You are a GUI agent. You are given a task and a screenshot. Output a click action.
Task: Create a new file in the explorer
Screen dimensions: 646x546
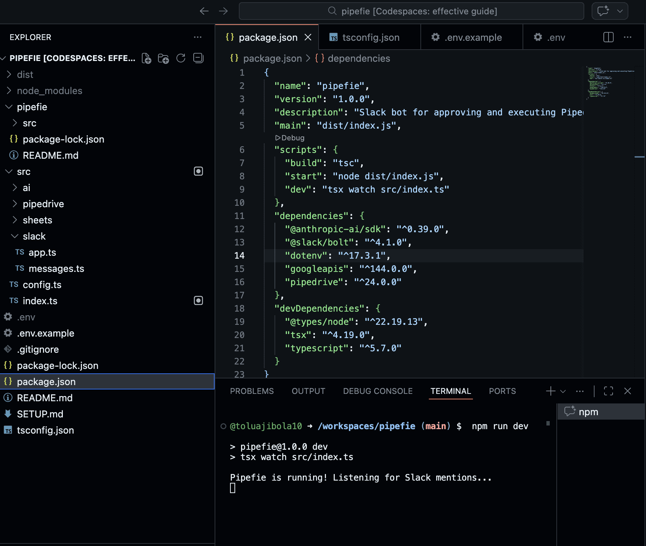[147, 58]
